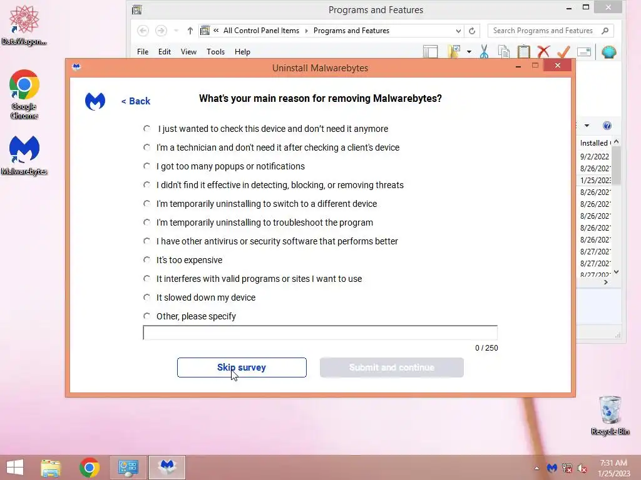Click the layout pane toolbar icon
Image resolution: width=641 pixels, height=480 pixels.
click(x=431, y=52)
